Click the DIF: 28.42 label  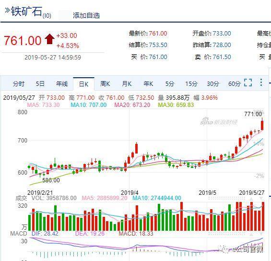[x=45, y=234]
